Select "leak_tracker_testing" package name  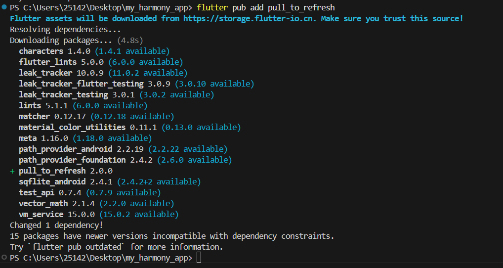point(64,94)
